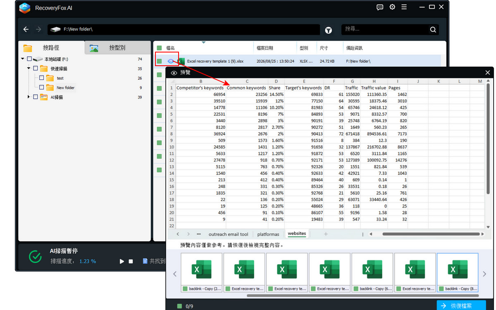Screen dimensions: 496x310
Task: Select the backlink - Copy (6 thumbnail
Action: point(372,272)
